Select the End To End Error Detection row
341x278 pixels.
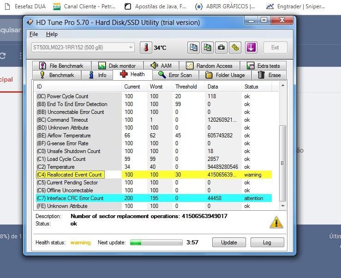coord(154,104)
